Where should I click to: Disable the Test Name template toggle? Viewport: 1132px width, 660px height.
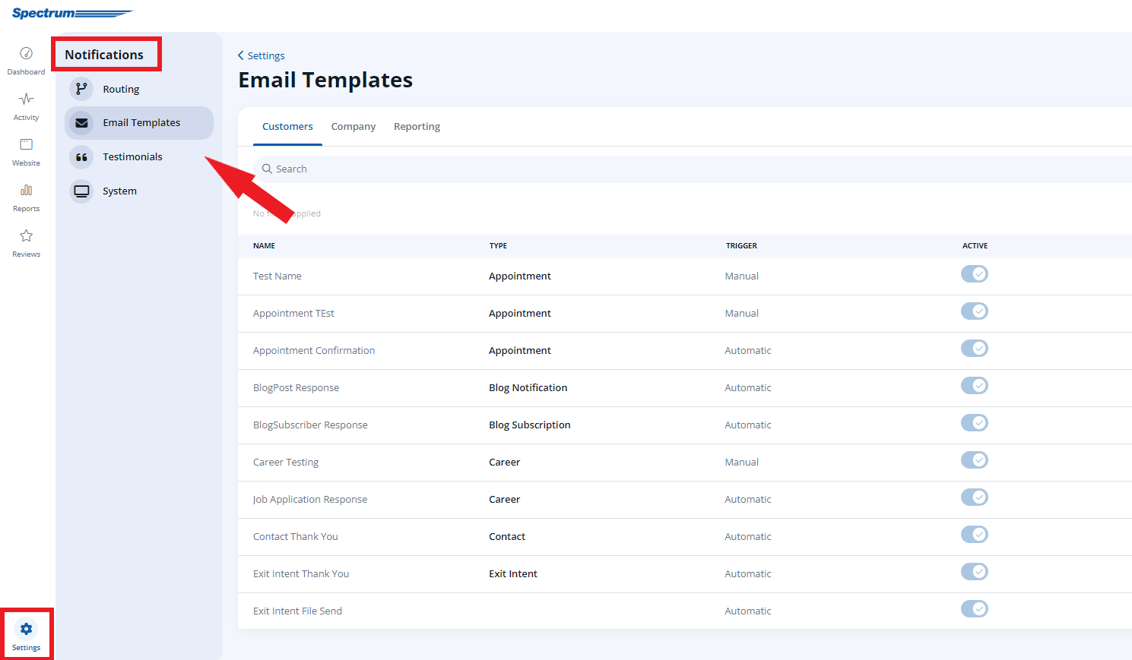coord(974,273)
